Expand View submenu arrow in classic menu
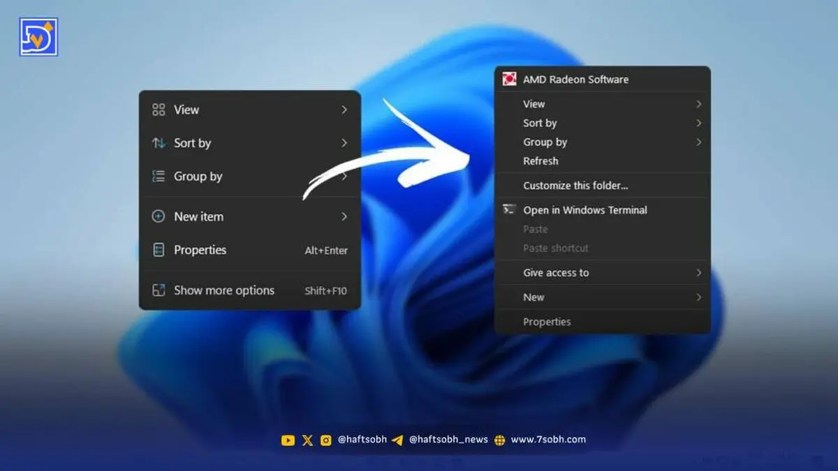838x471 pixels. click(x=698, y=104)
